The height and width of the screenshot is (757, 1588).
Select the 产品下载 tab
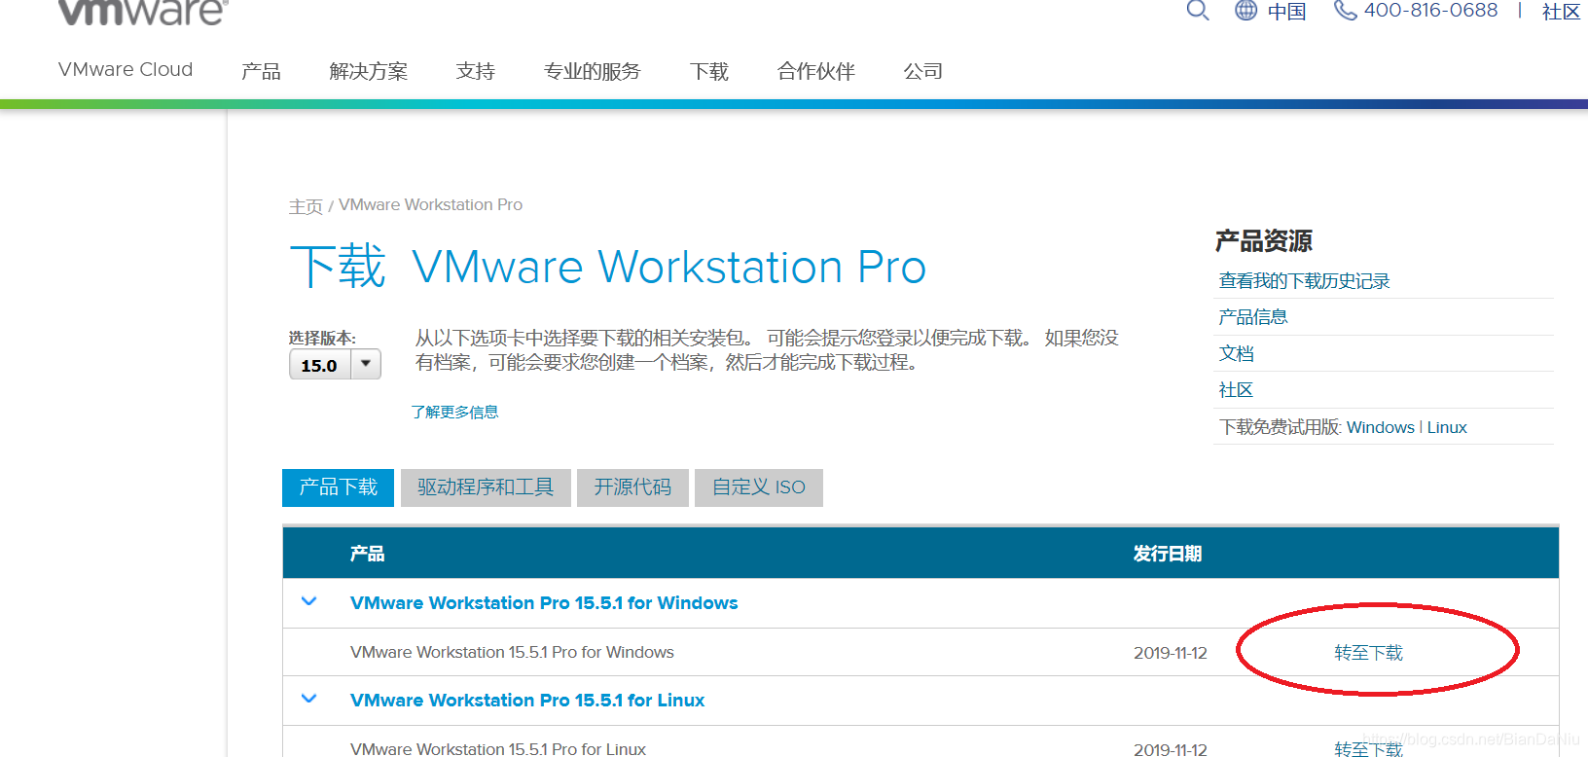coord(338,487)
